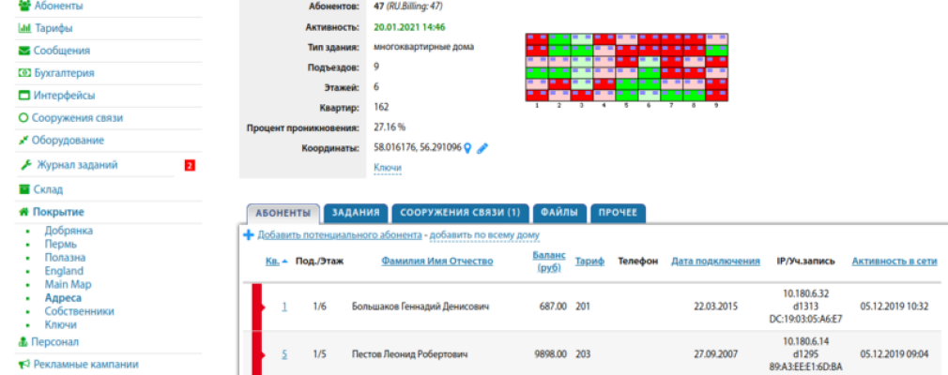Viewport: 948px width, 375px height.
Task: Open Абоненты section in sidebar
Action: 58,6
